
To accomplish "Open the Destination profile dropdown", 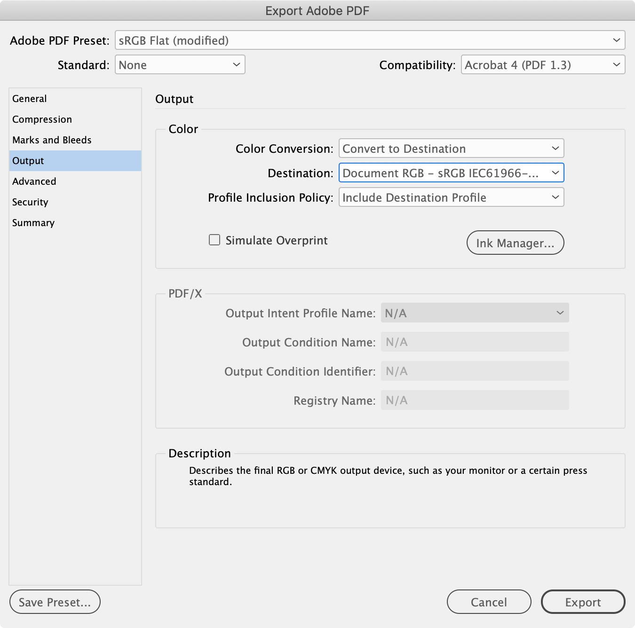I will (451, 173).
